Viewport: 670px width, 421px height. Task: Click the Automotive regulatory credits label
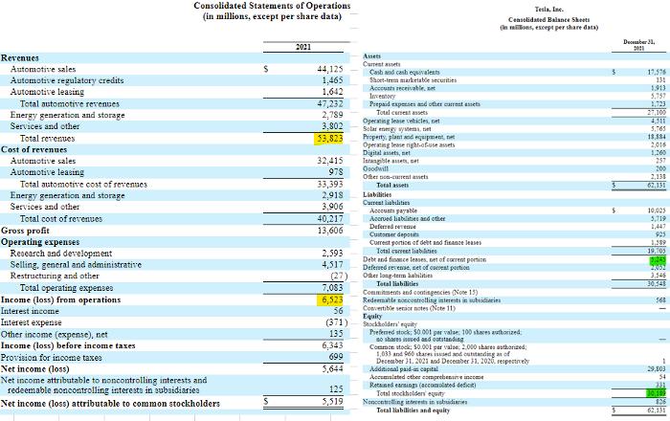click(x=67, y=80)
